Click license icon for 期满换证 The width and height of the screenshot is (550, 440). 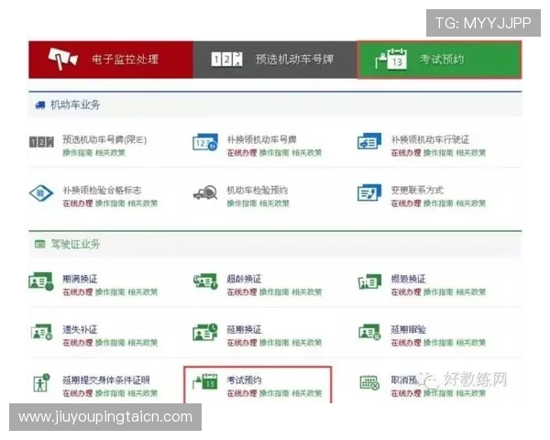(x=41, y=281)
